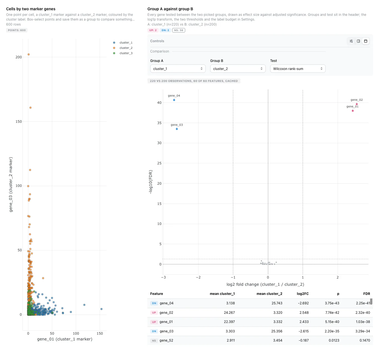Click the p column header
The height and width of the screenshot is (351, 379).
pyautogui.click(x=338, y=294)
